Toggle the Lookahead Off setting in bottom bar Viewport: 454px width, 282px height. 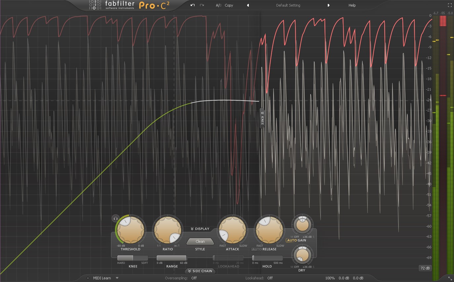pos(270,278)
